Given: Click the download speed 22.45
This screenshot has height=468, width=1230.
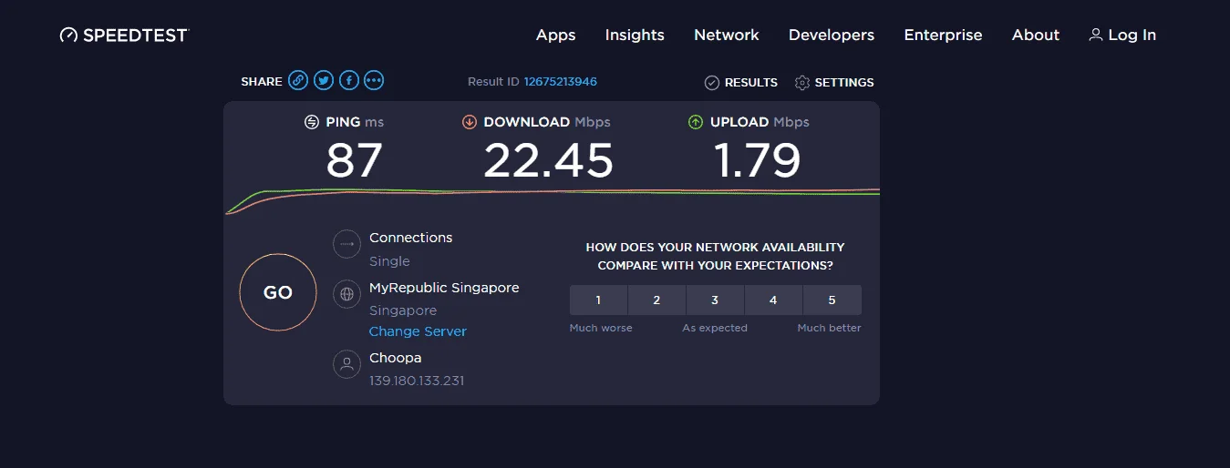Looking at the screenshot, I should coord(548,161).
